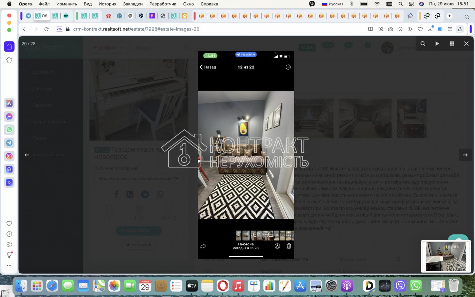This screenshot has height=297, width=475.
Task: Open the Русская input source menu
Action: tap(332, 4)
